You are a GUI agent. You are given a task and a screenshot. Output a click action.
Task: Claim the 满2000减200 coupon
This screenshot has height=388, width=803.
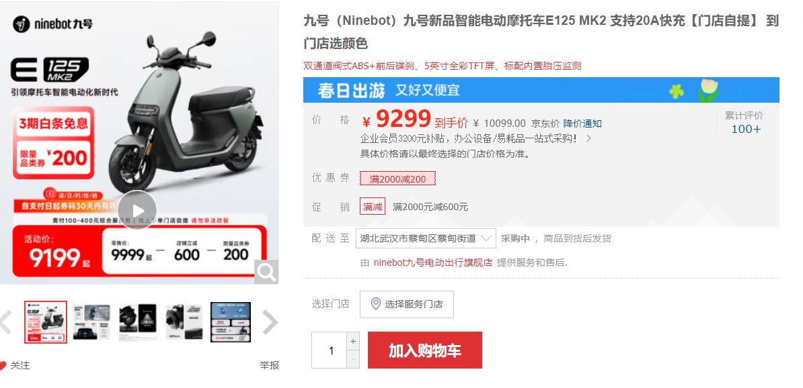(397, 179)
